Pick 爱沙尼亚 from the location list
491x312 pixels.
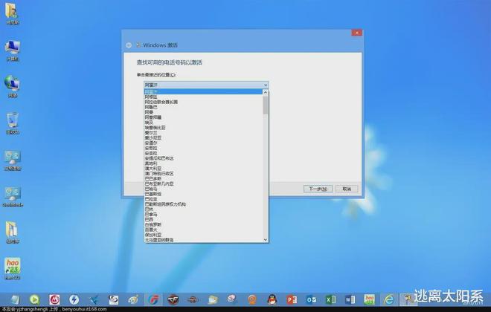pos(203,138)
